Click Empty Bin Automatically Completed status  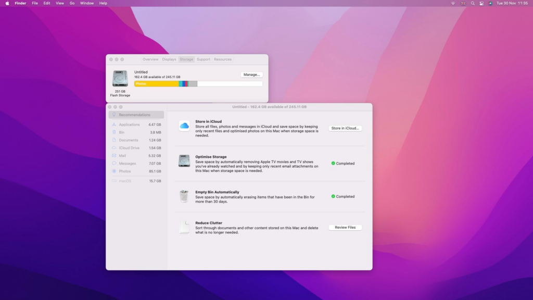342,196
